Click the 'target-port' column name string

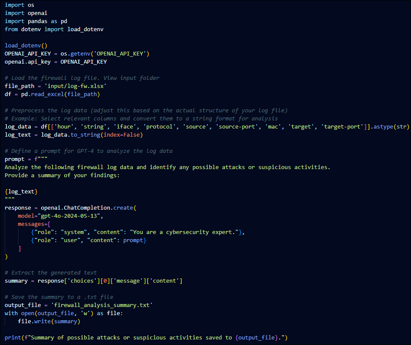coord(342,127)
